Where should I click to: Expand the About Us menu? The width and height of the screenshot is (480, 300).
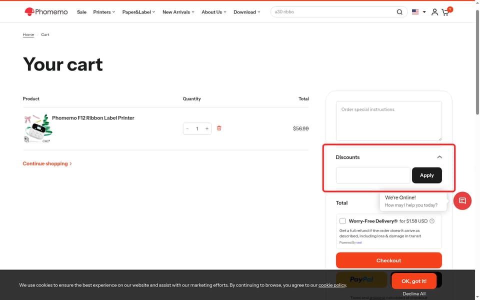(x=214, y=12)
